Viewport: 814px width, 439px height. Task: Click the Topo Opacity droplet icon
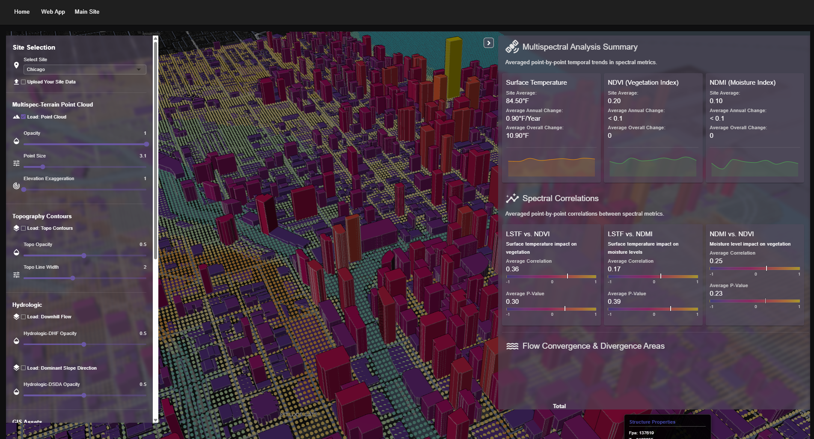(16, 252)
